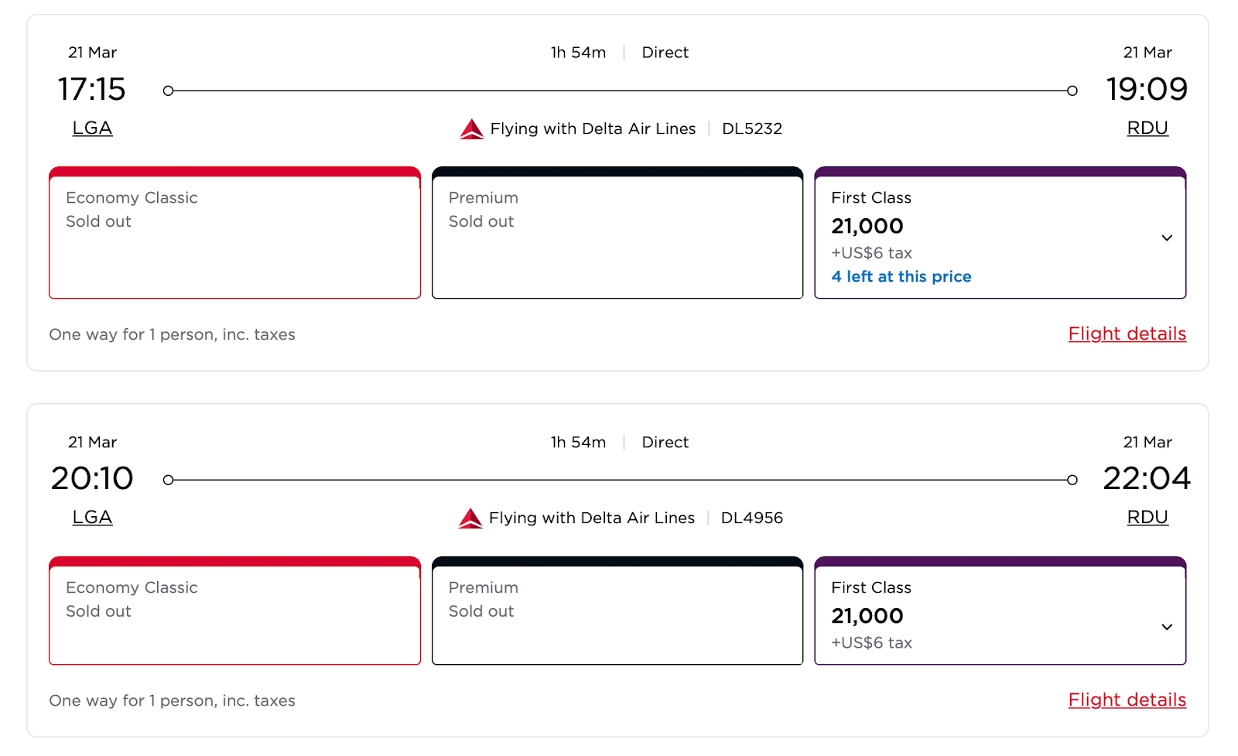This screenshot has height=756, width=1238.
Task: Expand First Class fare for 17:15 flight
Action: pos(1167,238)
